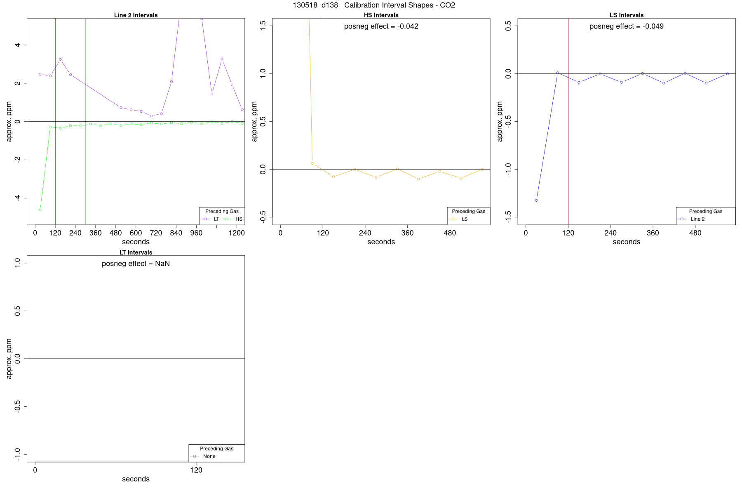Click the posneg effect = NaN label
Viewport: 742px width, 495px height.
point(136,264)
